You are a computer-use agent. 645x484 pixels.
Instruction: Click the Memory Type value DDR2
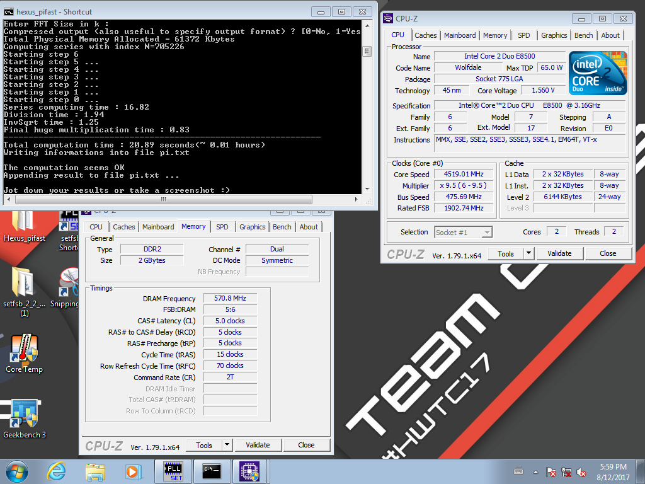(x=152, y=249)
